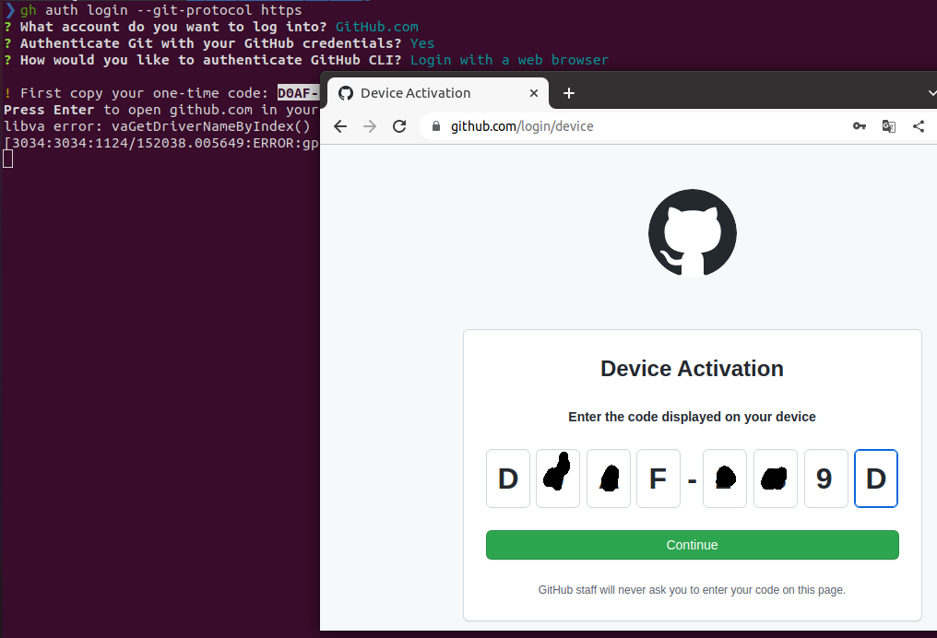
Task: Click the GitHub Octocat logo
Action: point(692,233)
